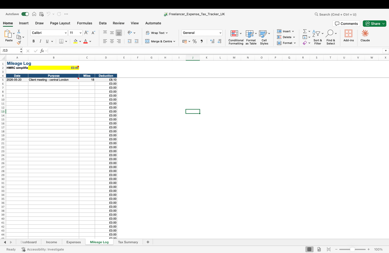Apply yellow fill colour to cell

point(75,41)
